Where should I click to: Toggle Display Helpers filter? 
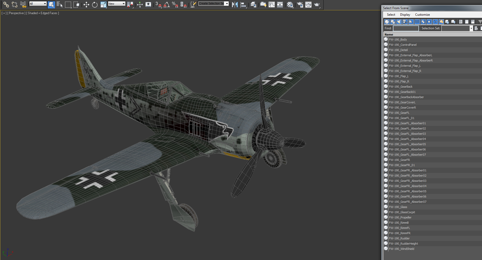point(411,22)
